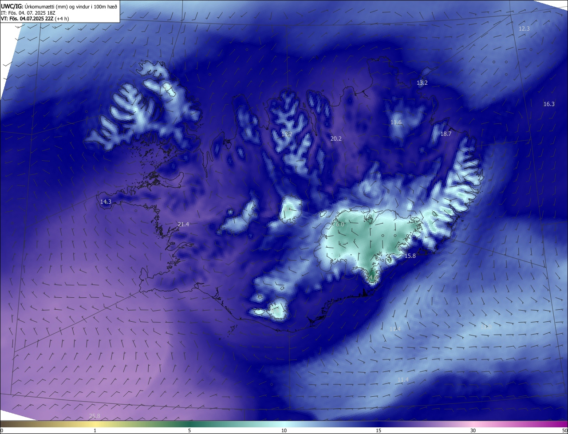This screenshot has height=434, width=568.
Task: Click the colour scale tick label 15
Action: click(x=379, y=430)
